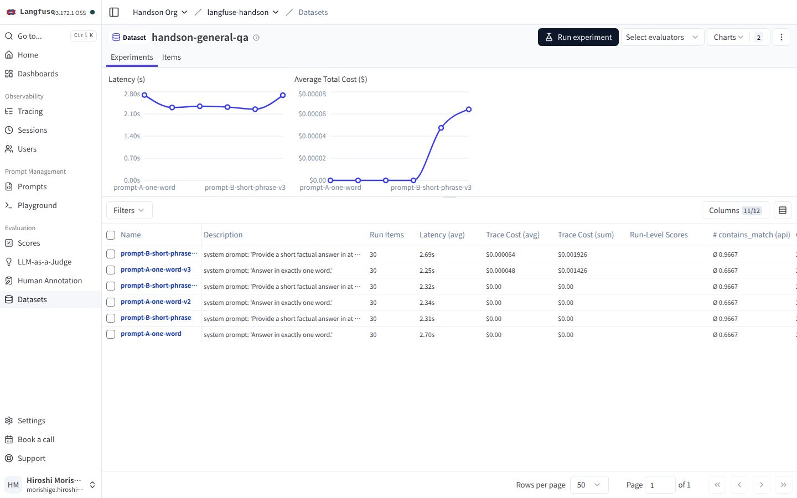The width and height of the screenshot is (797, 498).
Task: Click the Datasets database icon in sidebar
Action: (x=9, y=299)
